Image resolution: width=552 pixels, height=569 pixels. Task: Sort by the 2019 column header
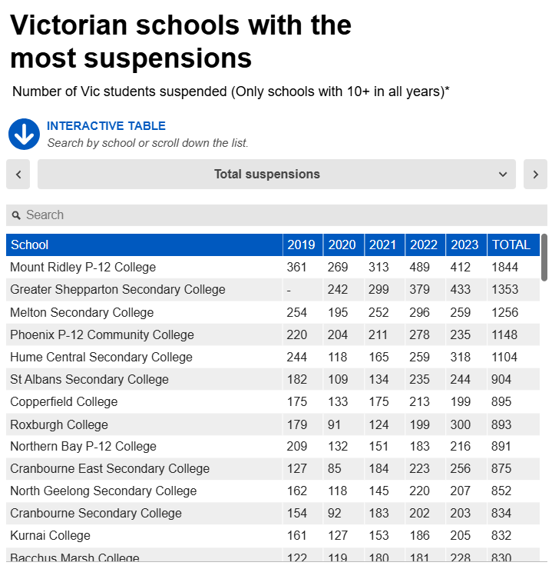pyautogui.click(x=302, y=245)
